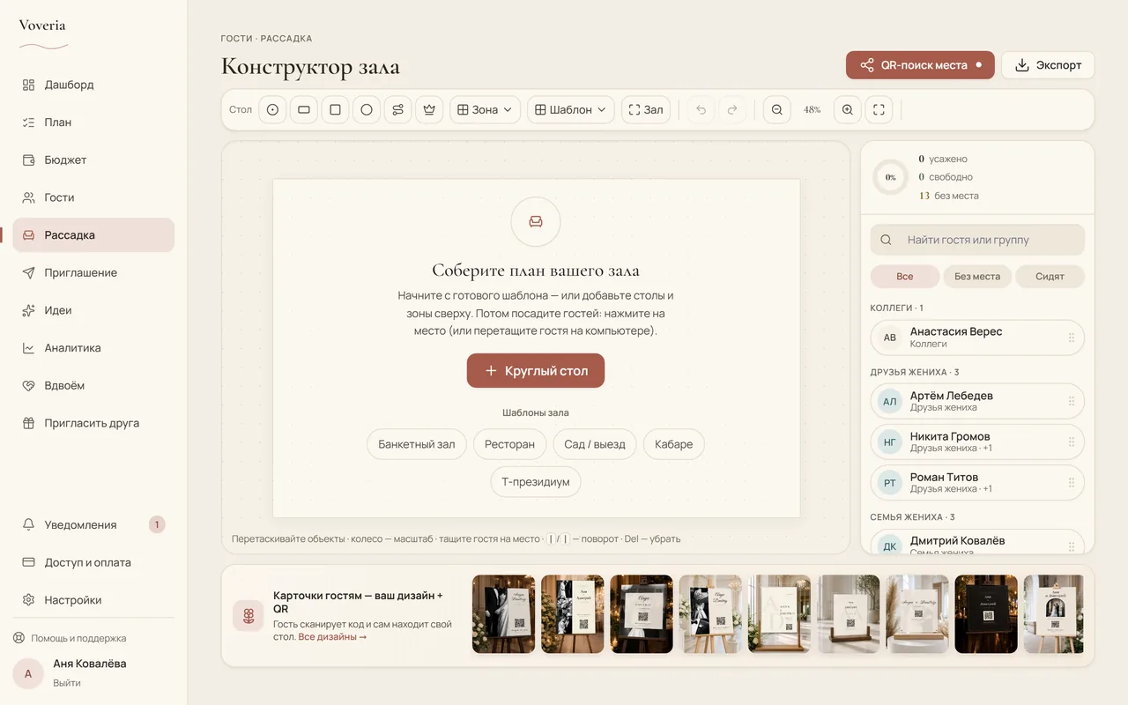Image resolution: width=1128 pixels, height=705 pixels.
Task: Open the Приглашение section
Action: coord(93,273)
